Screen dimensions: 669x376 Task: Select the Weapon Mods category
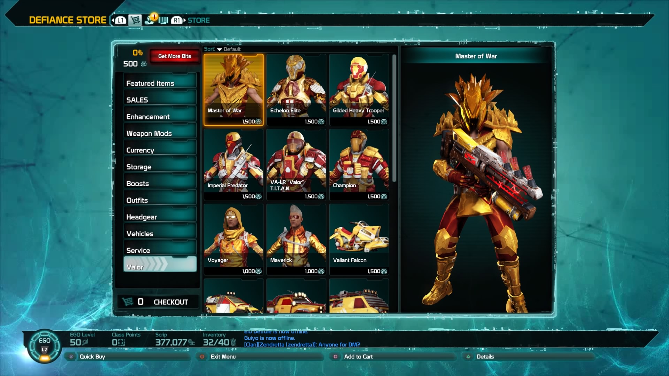point(160,133)
